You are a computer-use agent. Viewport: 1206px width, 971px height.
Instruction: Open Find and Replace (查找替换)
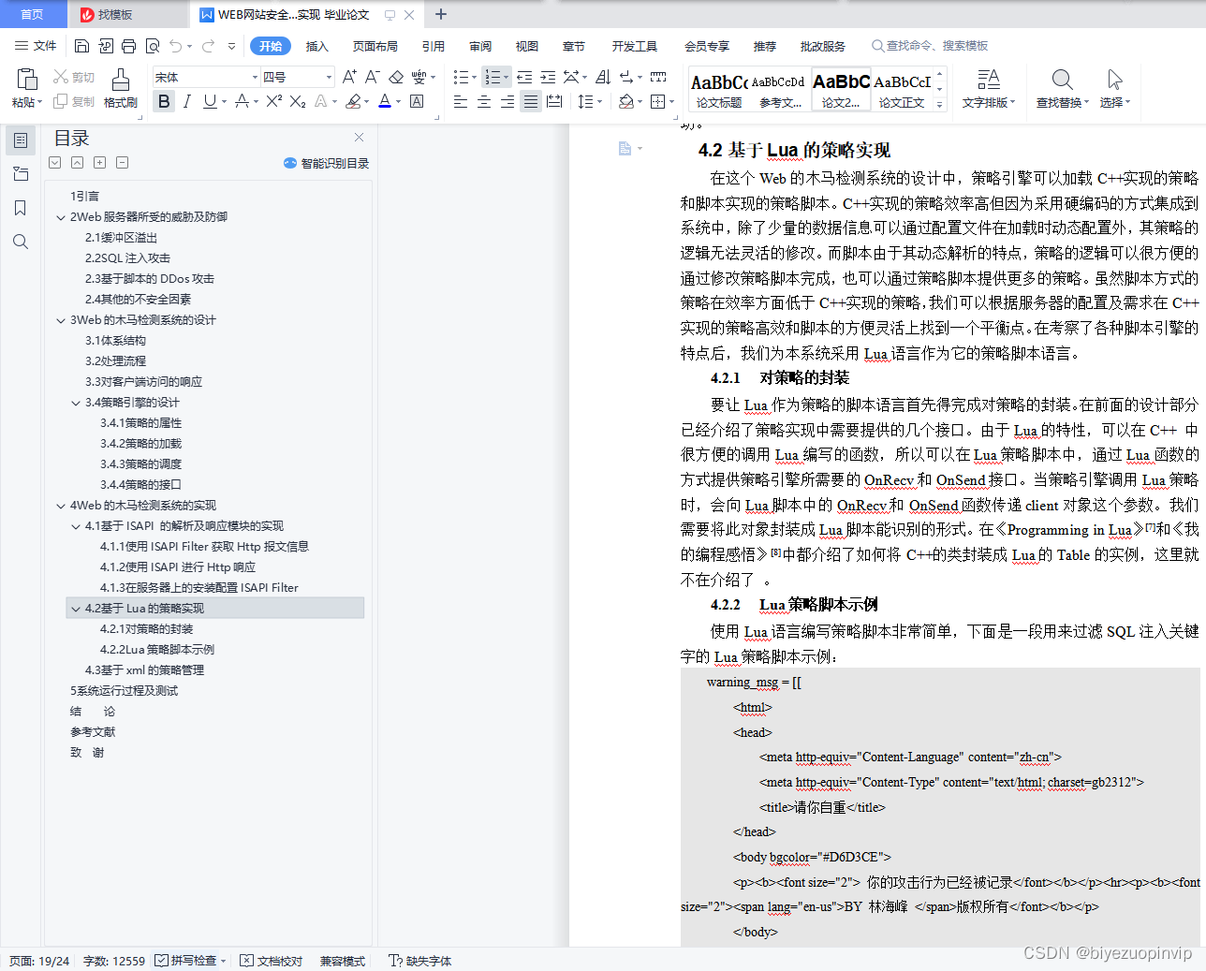point(1061,89)
